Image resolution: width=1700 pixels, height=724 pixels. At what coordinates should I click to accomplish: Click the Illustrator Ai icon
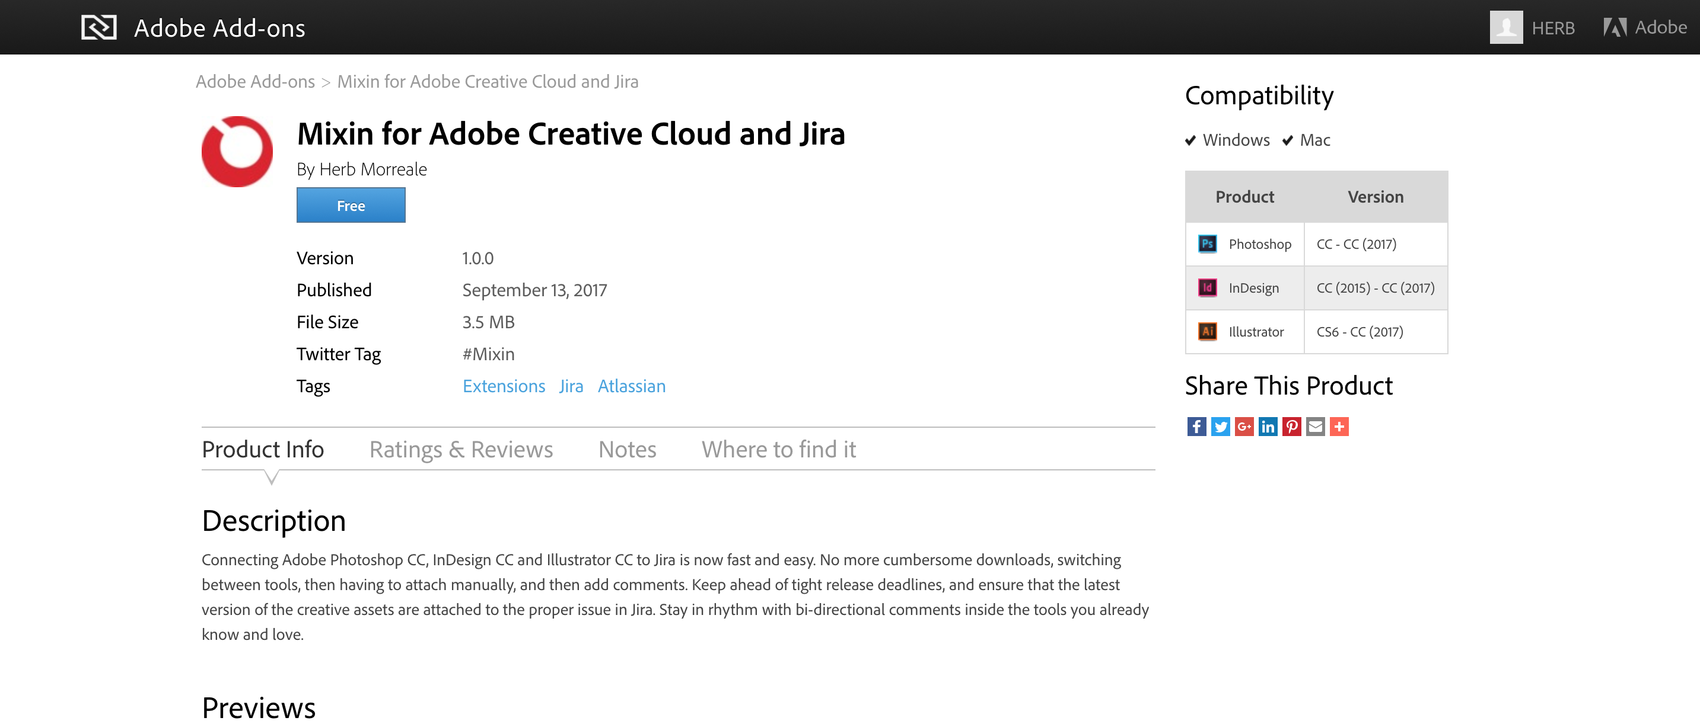(1207, 332)
